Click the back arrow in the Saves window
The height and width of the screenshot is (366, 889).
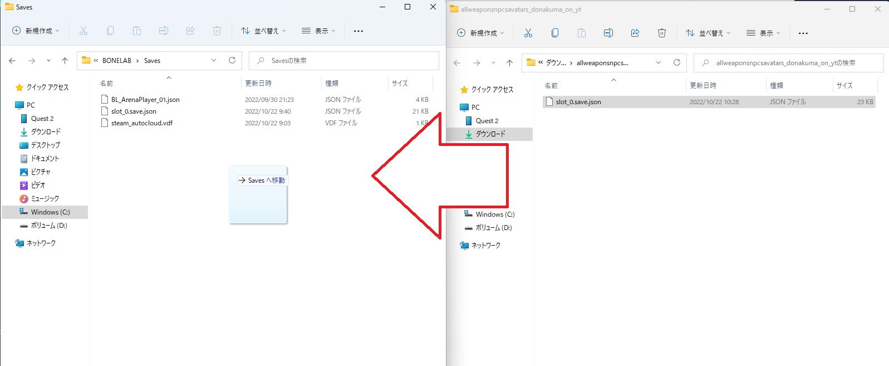[x=12, y=61]
